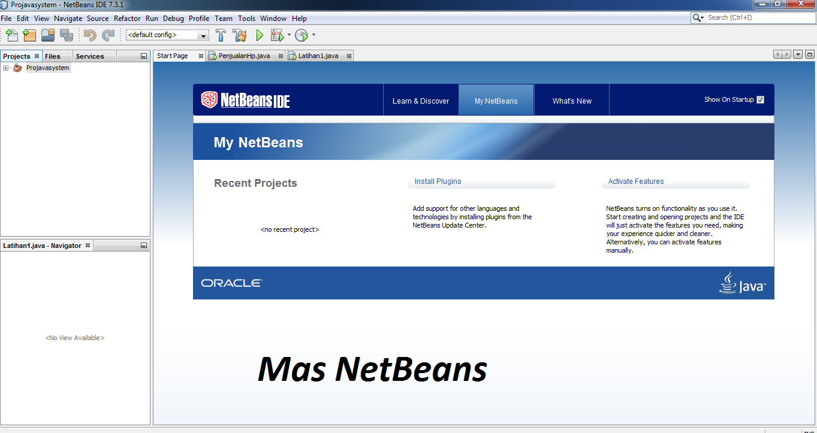Screen dimensions: 817x433
Task: Switch to the PenjualanHp.java tab
Action: pyautogui.click(x=245, y=55)
